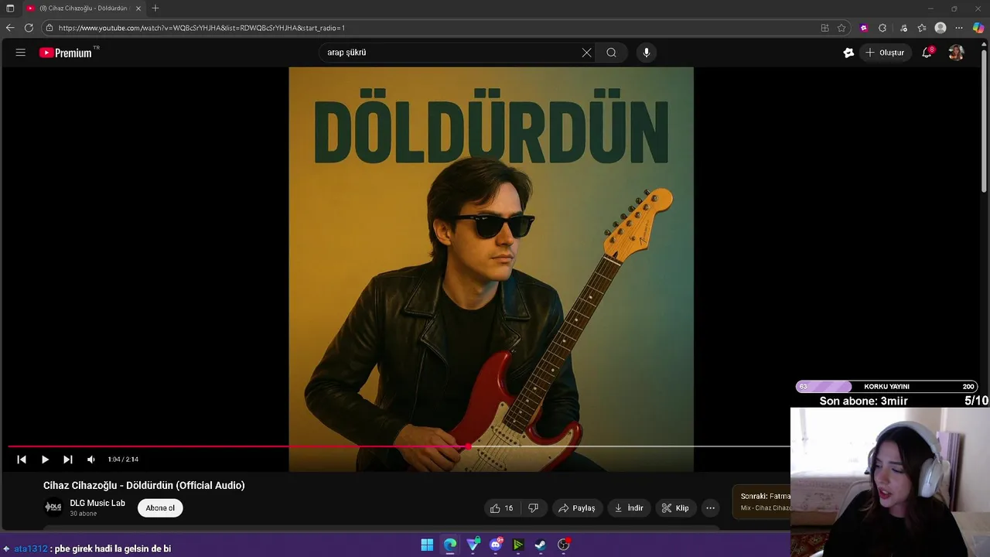Open the purple extension icon
This screenshot has width=990, height=557.
pyautogui.click(x=864, y=28)
